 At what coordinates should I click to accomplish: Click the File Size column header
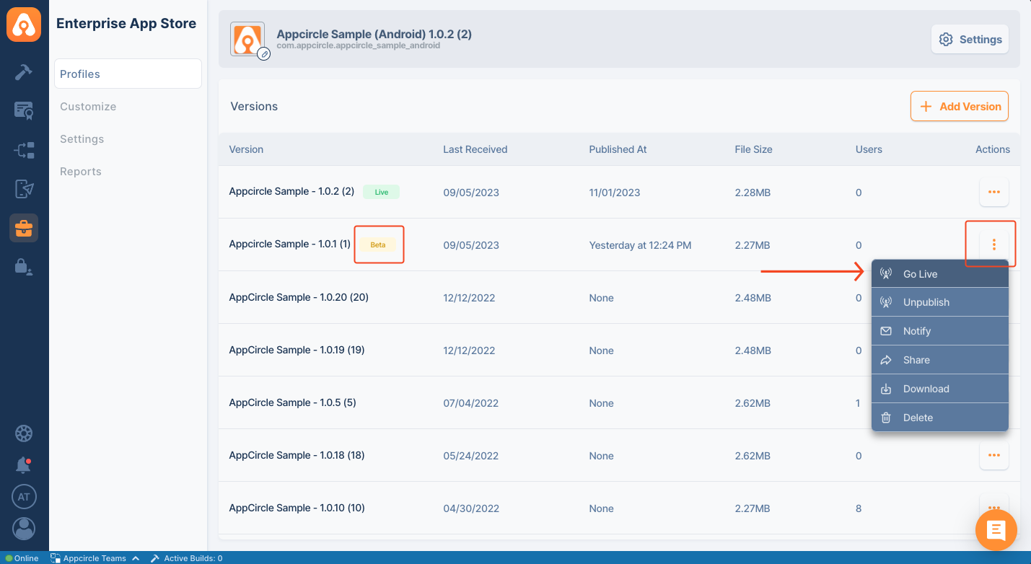pyautogui.click(x=753, y=149)
